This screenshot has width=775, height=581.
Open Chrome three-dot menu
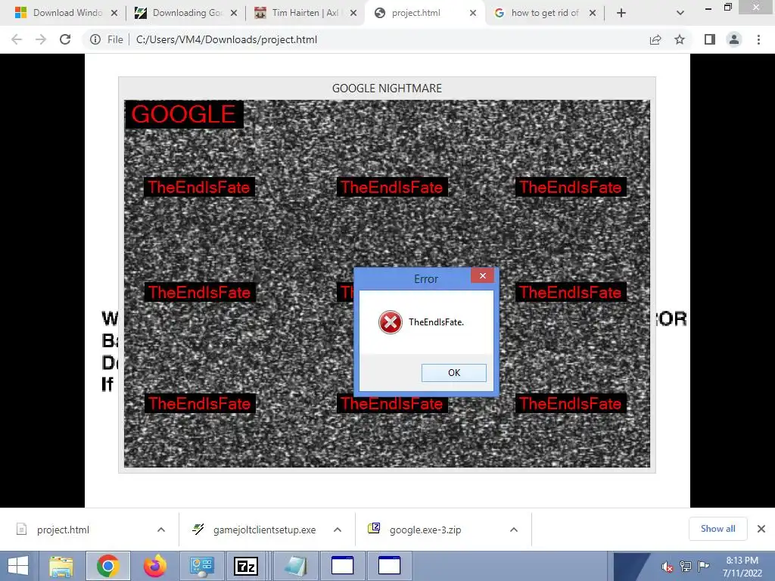(x=758, y=39)
